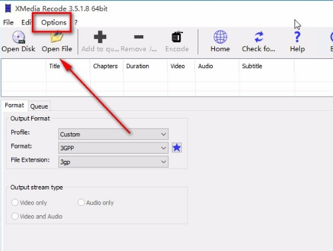The width and height of the screenshot is (333, 251).
Task: Select the Format tab
Action: (15, 105)
